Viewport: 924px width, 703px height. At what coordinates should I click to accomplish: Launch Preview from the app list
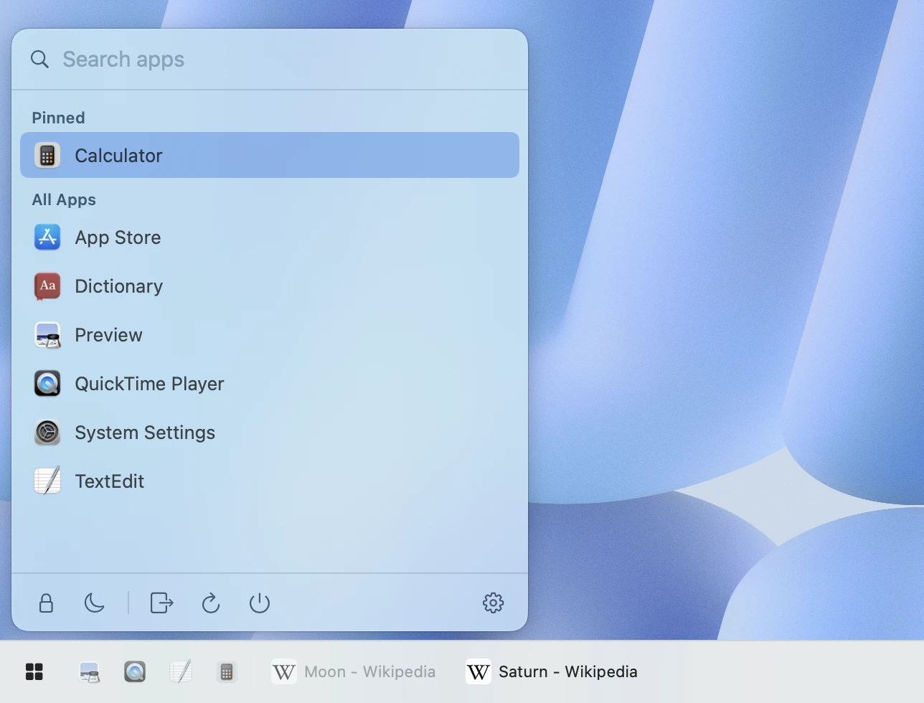coord(270,335)
